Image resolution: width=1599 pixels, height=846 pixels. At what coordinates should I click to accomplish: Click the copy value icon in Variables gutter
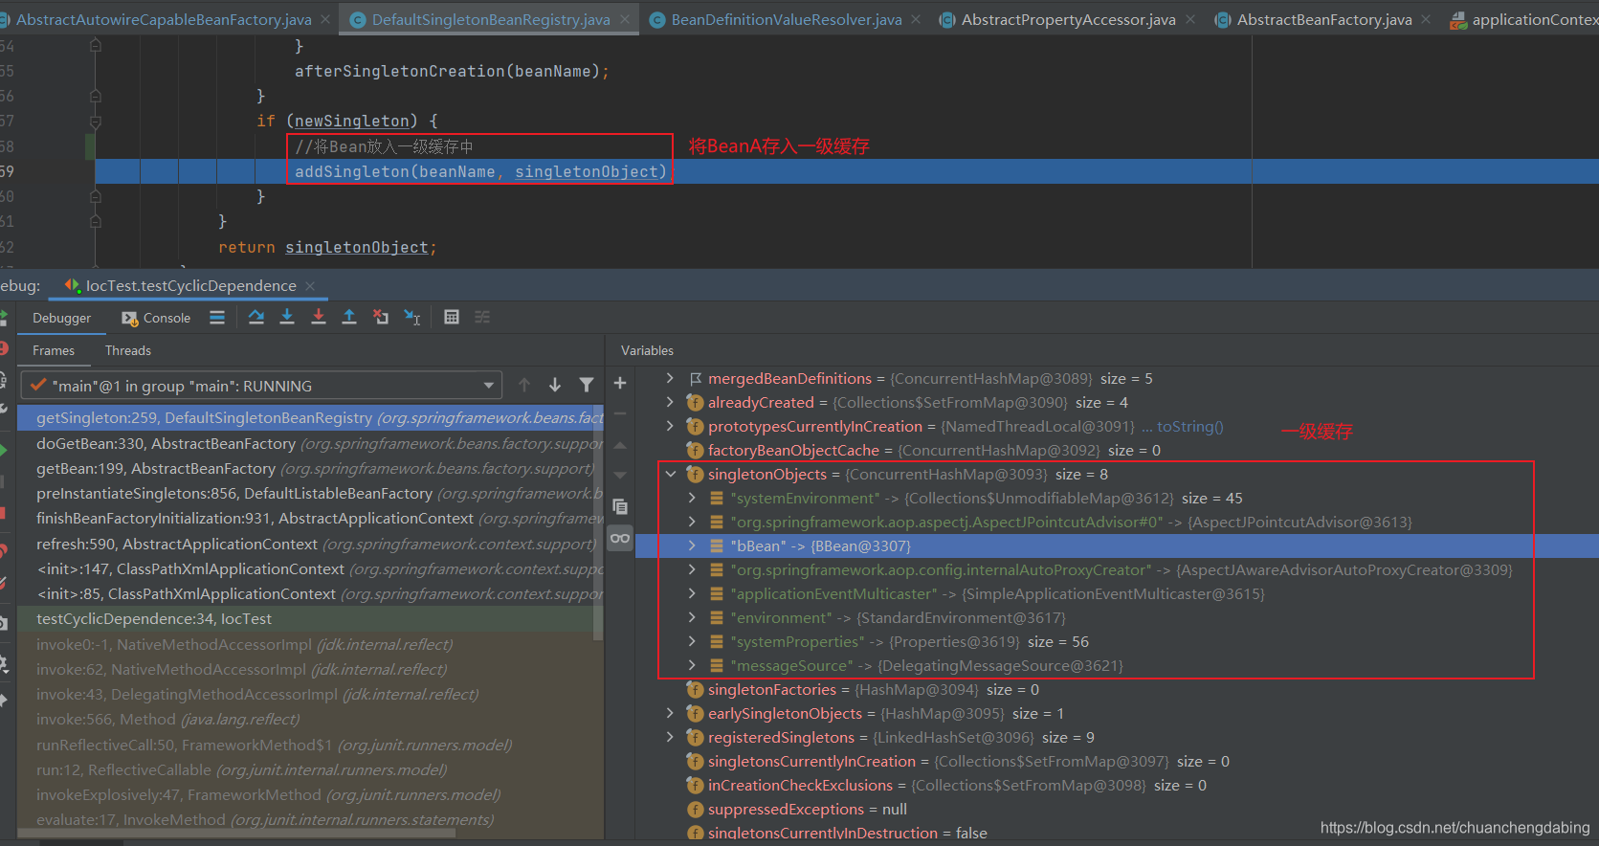coord(620,506)
